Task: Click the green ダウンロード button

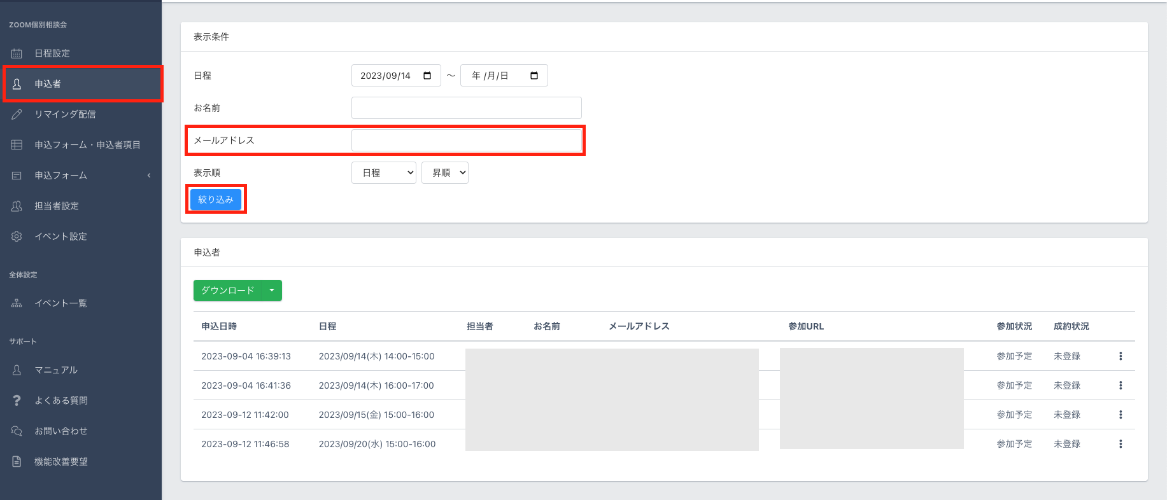Action: (x=227, y=291)
